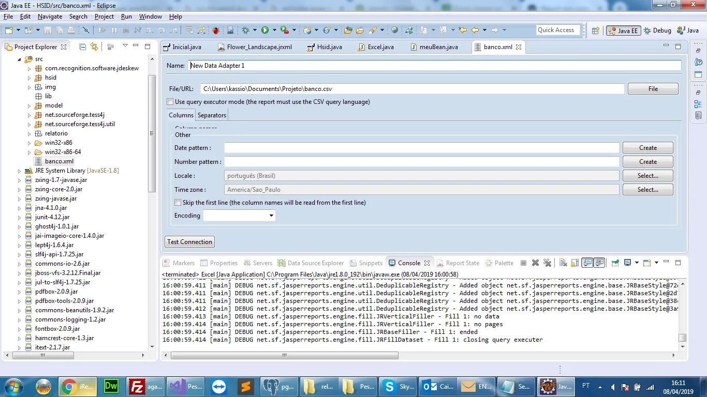The height and width of the screenshot is (397, 707).
Task: Expand the JRE System Library node
Action: 20,171
